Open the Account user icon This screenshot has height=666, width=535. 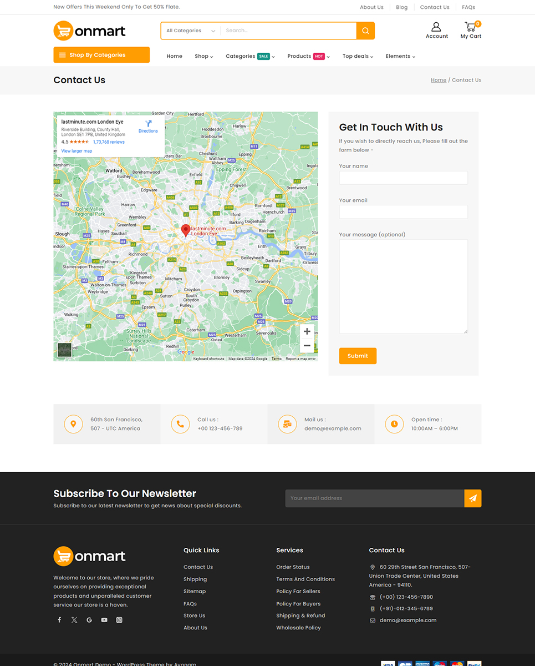[436, 27]
